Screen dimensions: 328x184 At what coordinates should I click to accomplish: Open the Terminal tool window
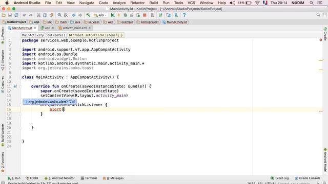89,178
